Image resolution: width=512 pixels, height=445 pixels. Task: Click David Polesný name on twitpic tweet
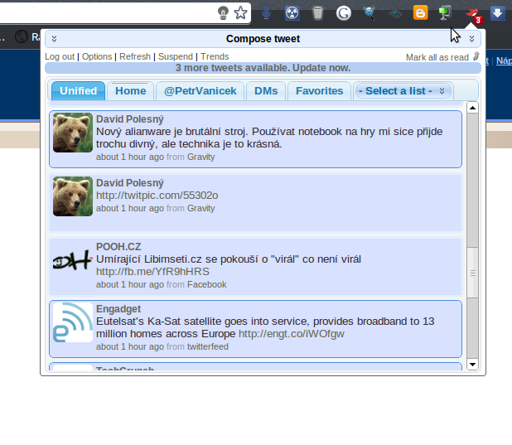click(129, 183)
